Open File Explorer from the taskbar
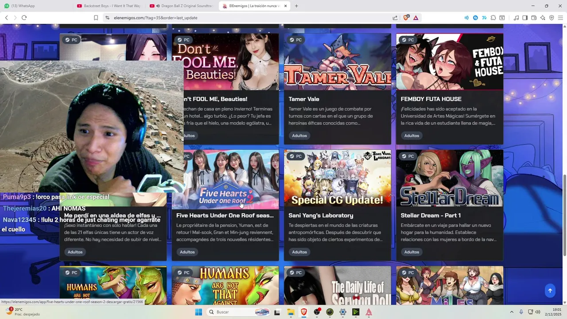Image resolution: width=567 pixels, height=319 pixels. pyautogui.click(x=291, y=312)
